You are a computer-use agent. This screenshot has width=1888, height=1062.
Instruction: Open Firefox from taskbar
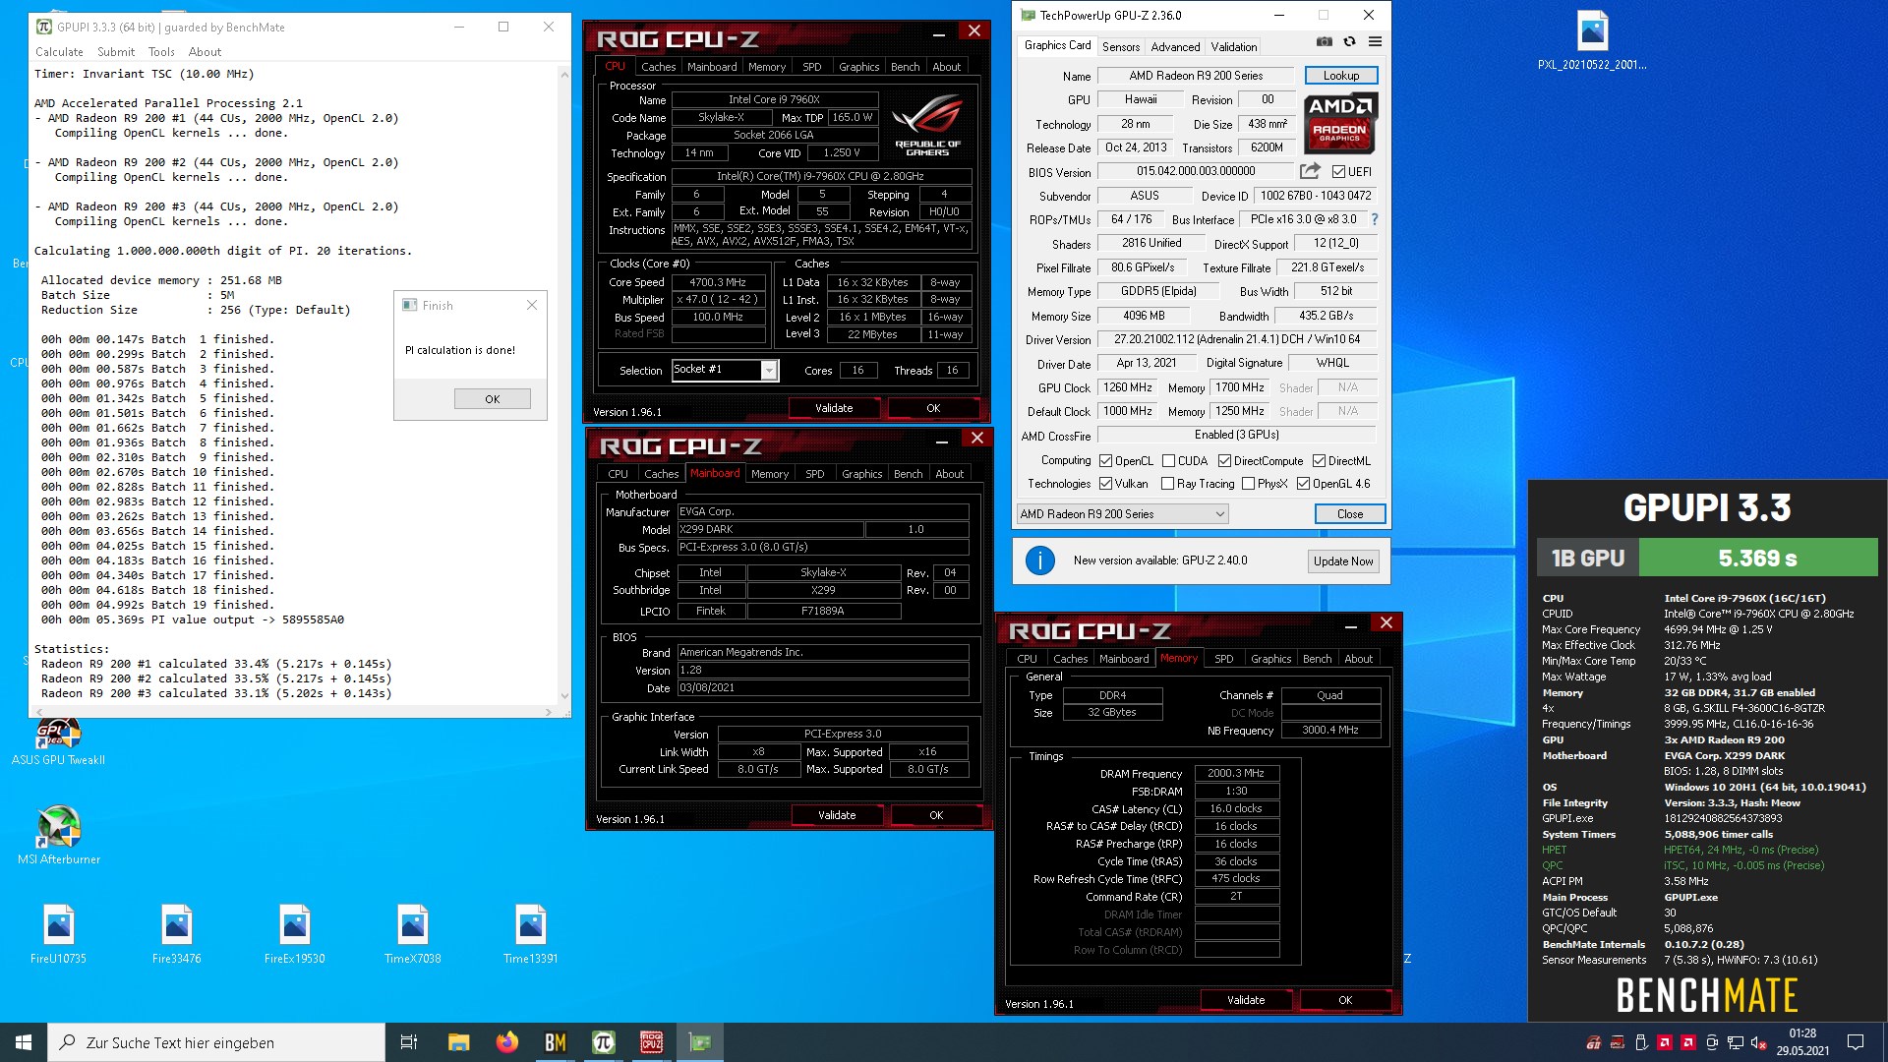click(506, 1042)
